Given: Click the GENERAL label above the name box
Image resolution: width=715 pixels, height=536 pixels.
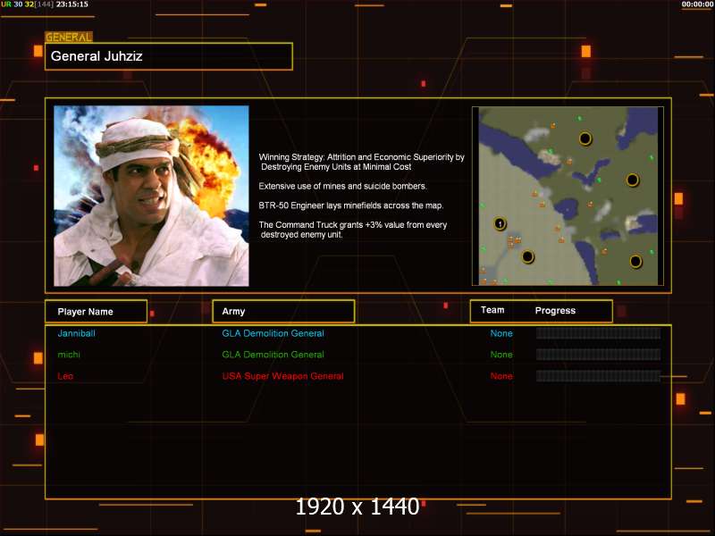Looking at the screenshot, I should click(69, 38).
